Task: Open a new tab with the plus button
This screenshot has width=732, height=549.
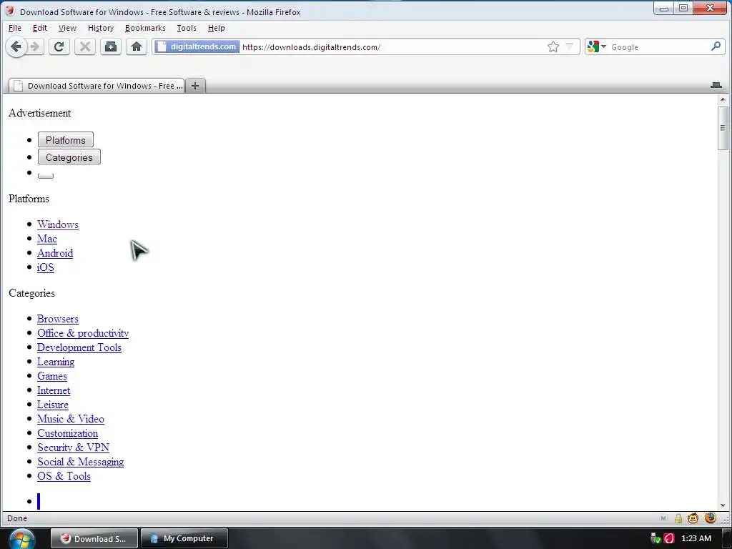Action: (195, 86)
